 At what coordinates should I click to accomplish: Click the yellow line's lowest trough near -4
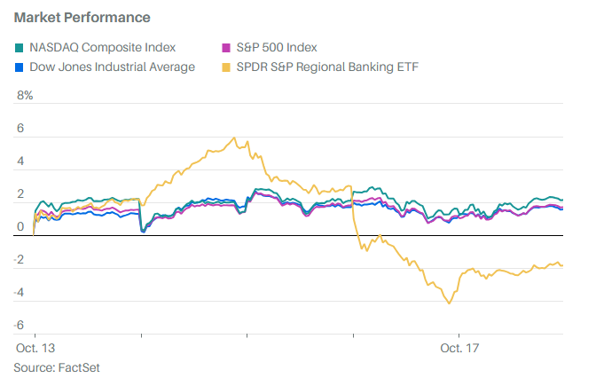449,303
